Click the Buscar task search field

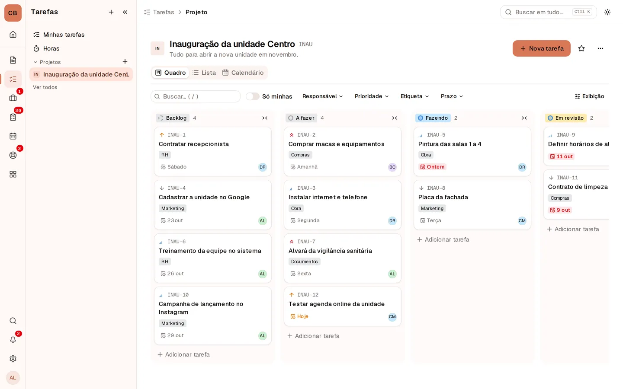(x=196, y=96)
